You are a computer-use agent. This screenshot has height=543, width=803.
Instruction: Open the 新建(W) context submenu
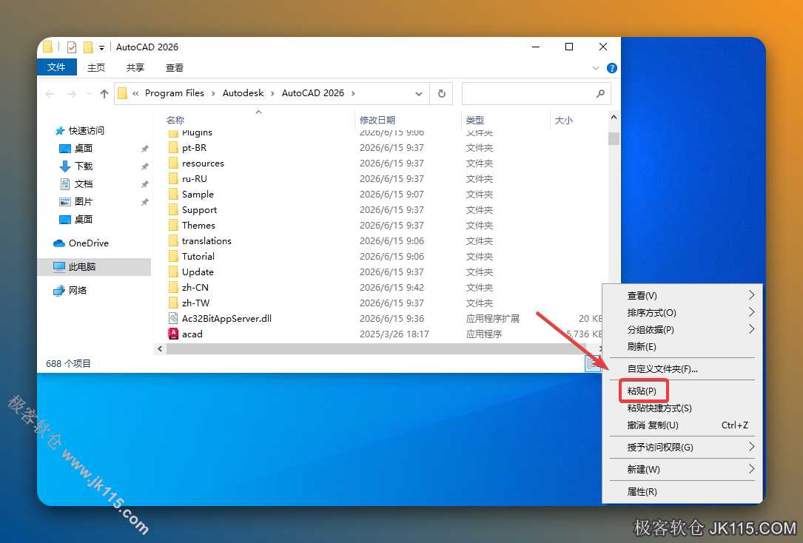click(x=682, y=469)
